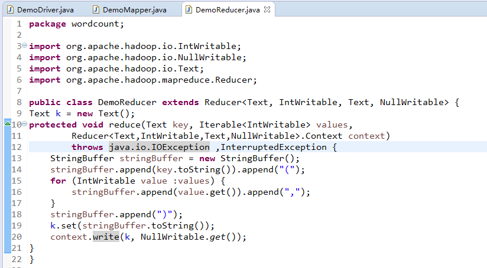This screenshot has width=487, height=268.
Task: Click the 'context' parameter on line 11
Action: [366, 136]
